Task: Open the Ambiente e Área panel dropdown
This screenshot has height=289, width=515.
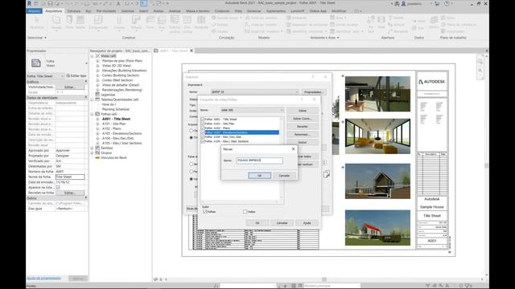Action: (x=325, y=38)
